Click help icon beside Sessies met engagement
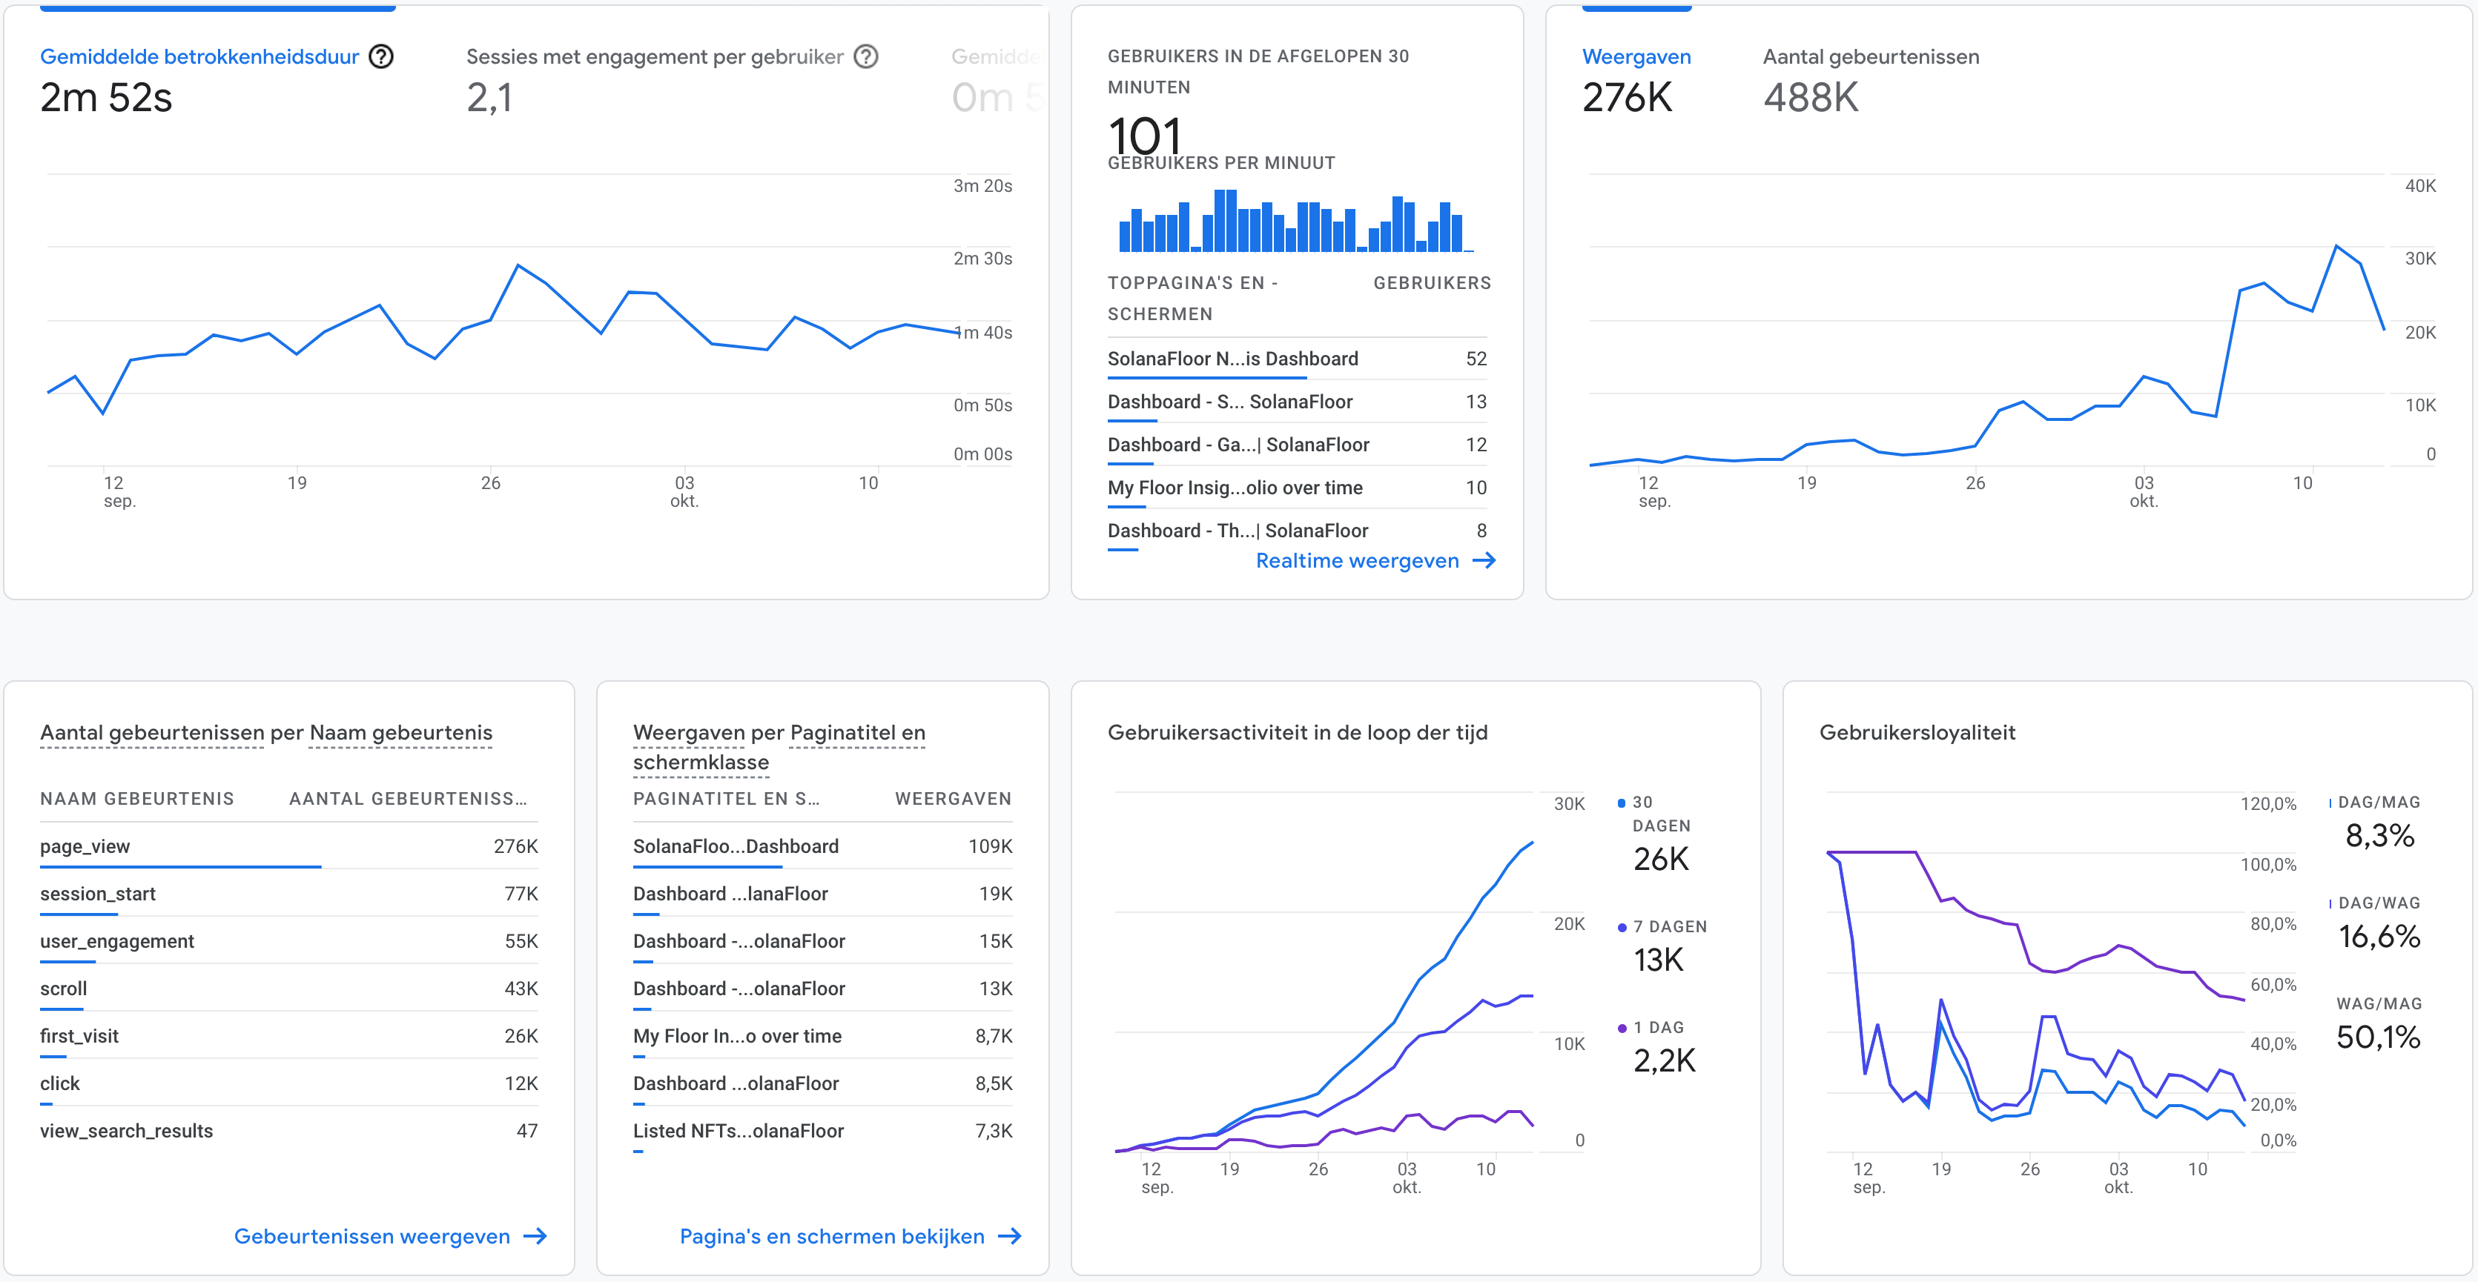Screen dimensions: 2478x1282 pyautogui.click(x=866, y=57)
